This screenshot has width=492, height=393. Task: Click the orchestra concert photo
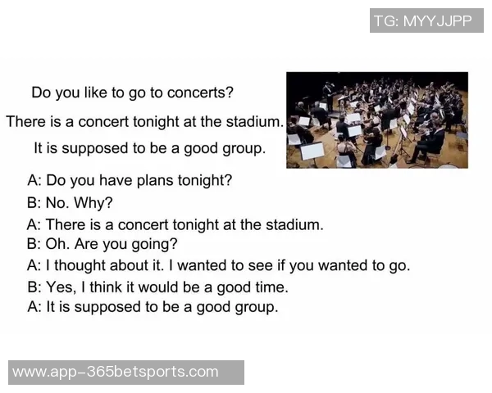pos(376,120)
